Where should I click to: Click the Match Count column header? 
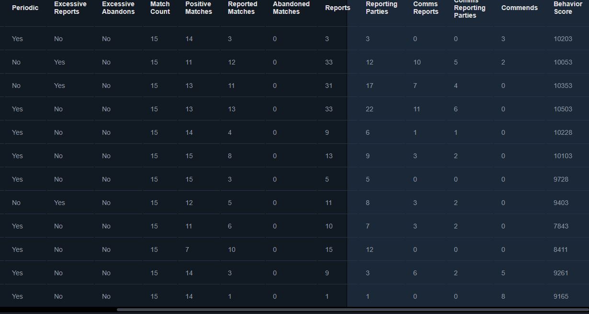click(160, 8)
